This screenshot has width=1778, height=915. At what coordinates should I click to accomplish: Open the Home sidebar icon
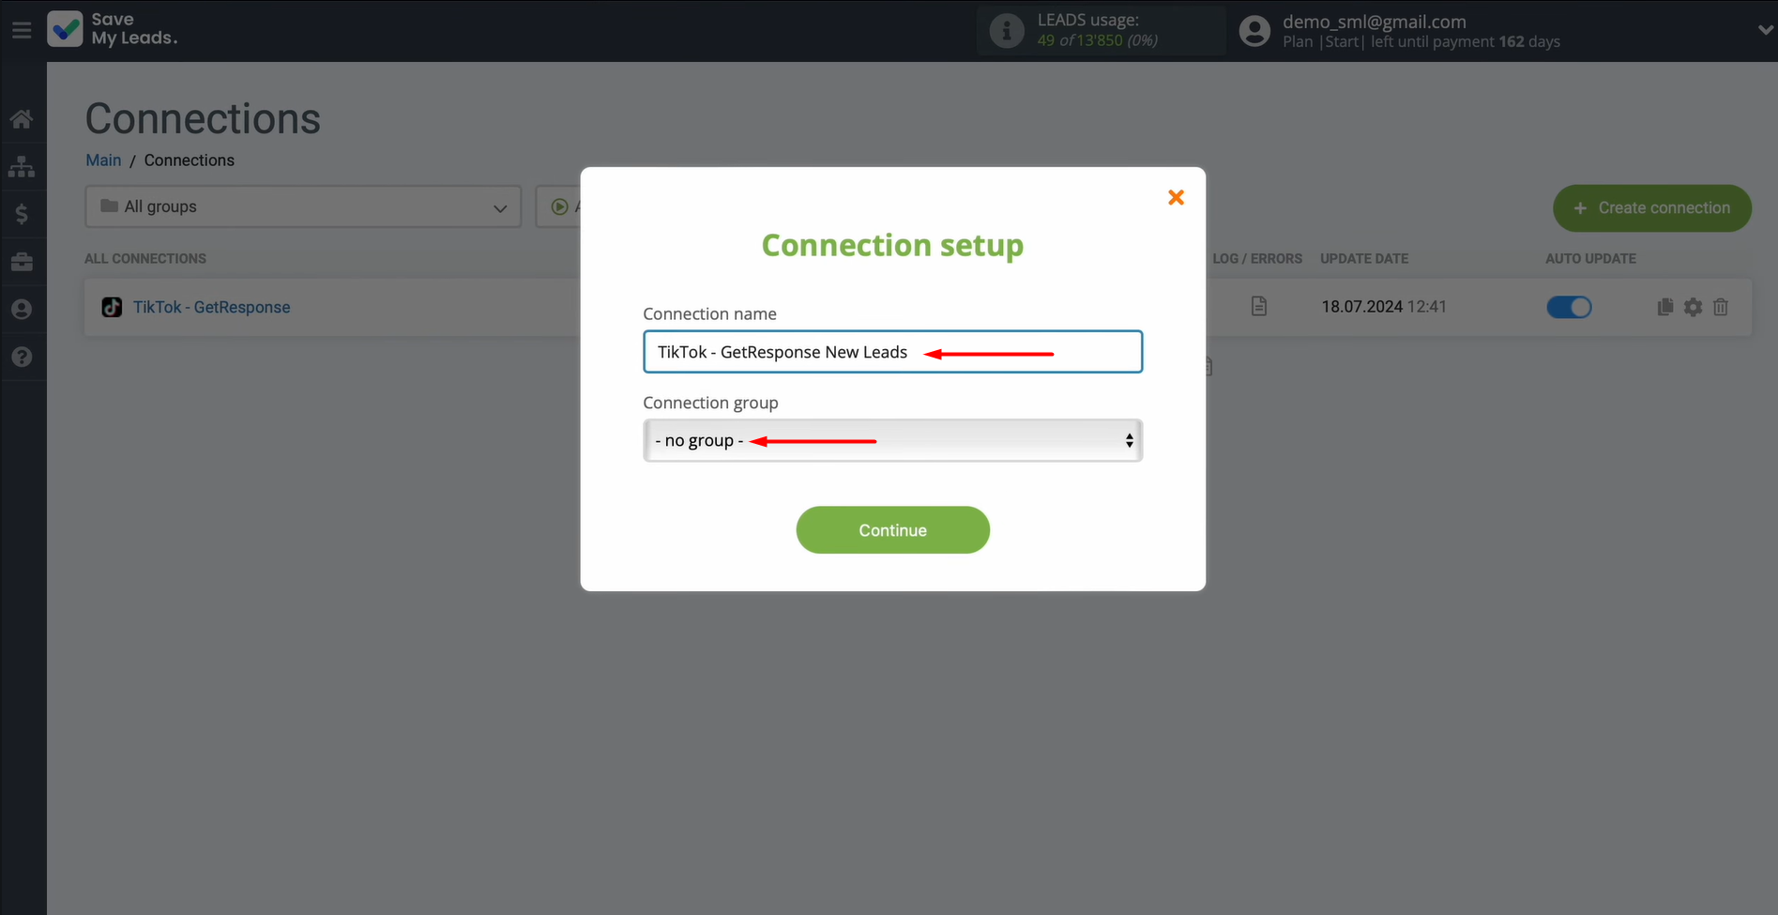tap(22, 118)
